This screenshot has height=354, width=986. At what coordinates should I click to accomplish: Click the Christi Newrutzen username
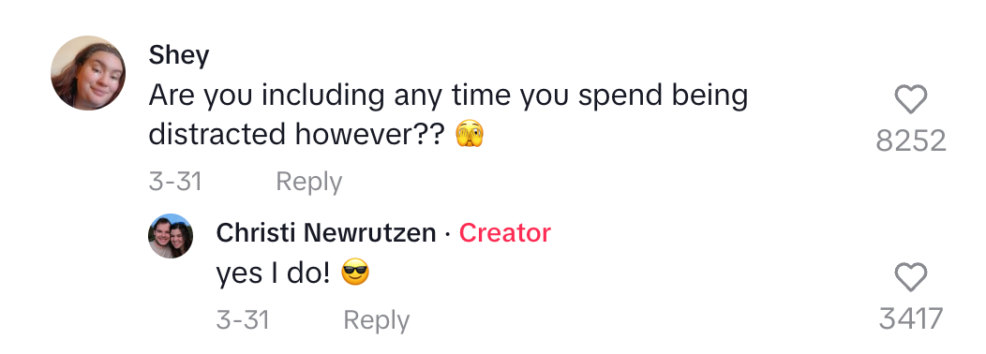tap(326, 233)
